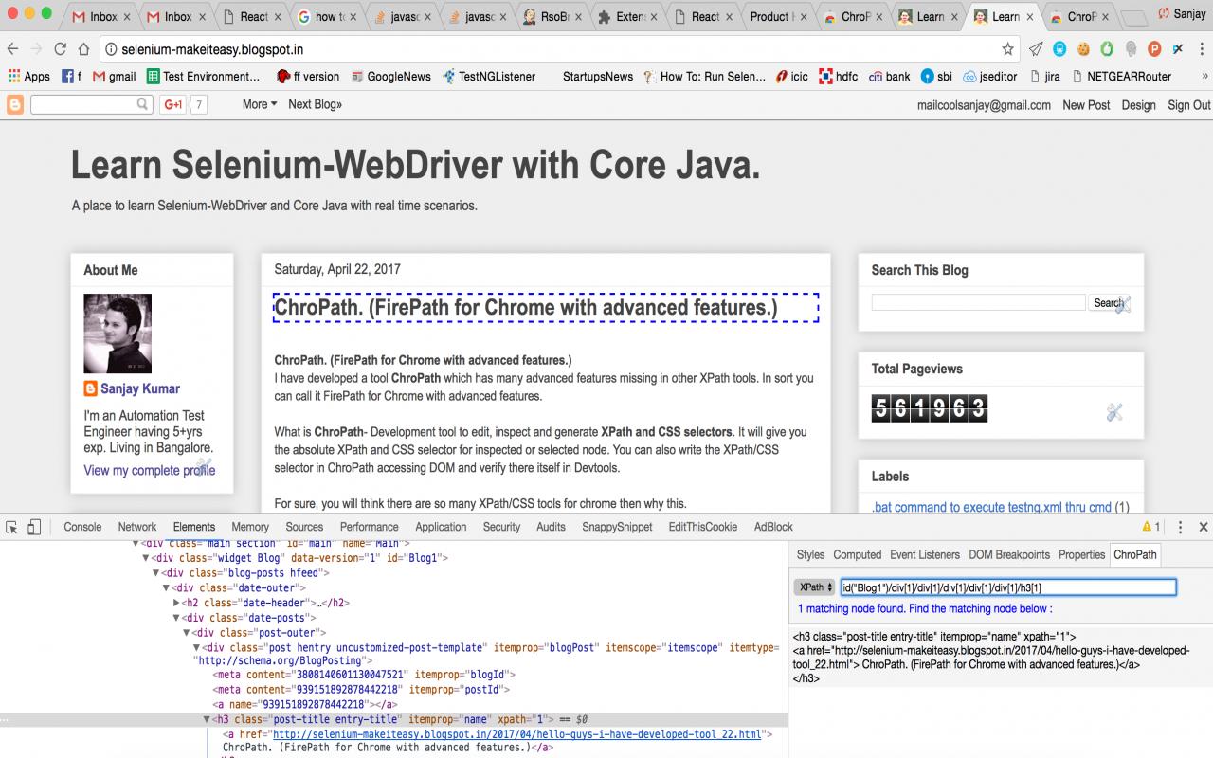This screenshot has height=758, width=1213.
Task: Collapse the div class="date-posts" node
Action: tap(176, 618)
